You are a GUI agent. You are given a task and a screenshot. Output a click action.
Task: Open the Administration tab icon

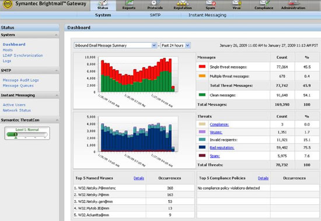[293, 3]
